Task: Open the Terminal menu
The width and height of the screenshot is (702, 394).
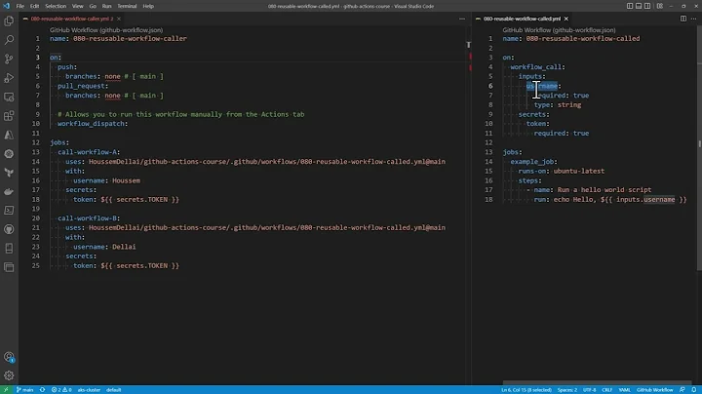Action: coord(127,6)
